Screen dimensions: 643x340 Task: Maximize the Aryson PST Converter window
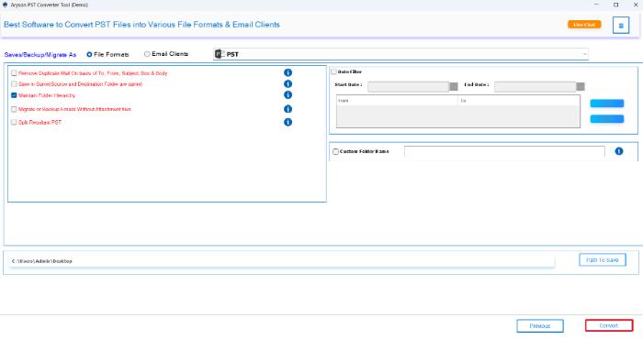point(616,5)
